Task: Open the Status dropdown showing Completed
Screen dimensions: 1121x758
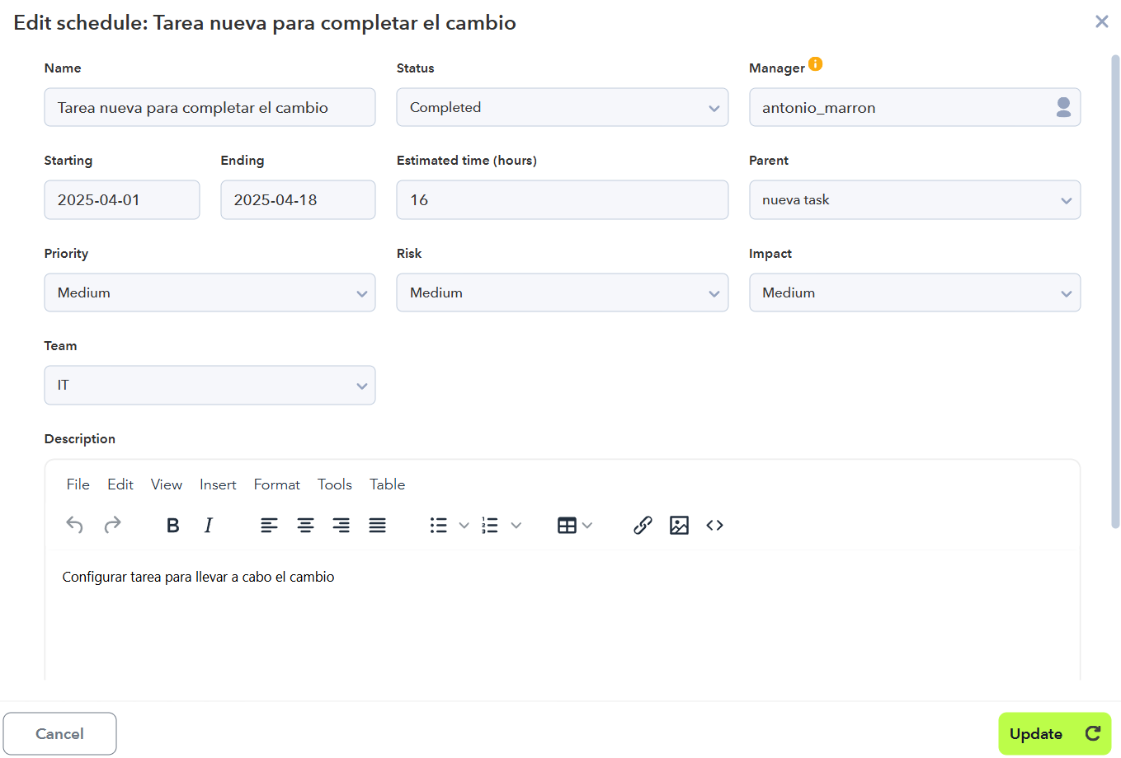Action: pyautogui.click(x=562, y=108)
